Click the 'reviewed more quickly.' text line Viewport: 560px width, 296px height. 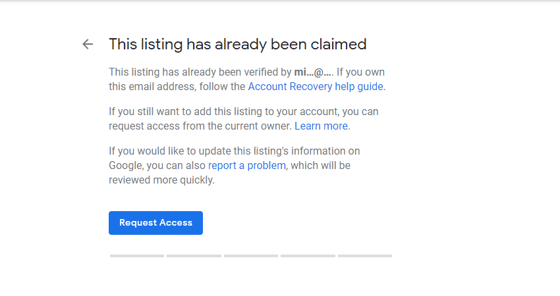click(x=161, y=180)
